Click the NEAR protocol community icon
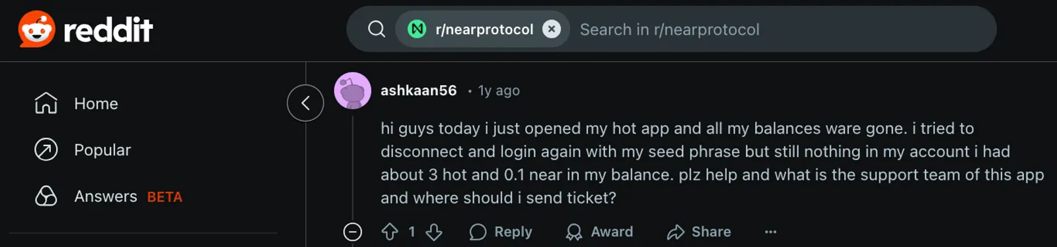This screenshot has width=1057, height=247. click(417, 29)
